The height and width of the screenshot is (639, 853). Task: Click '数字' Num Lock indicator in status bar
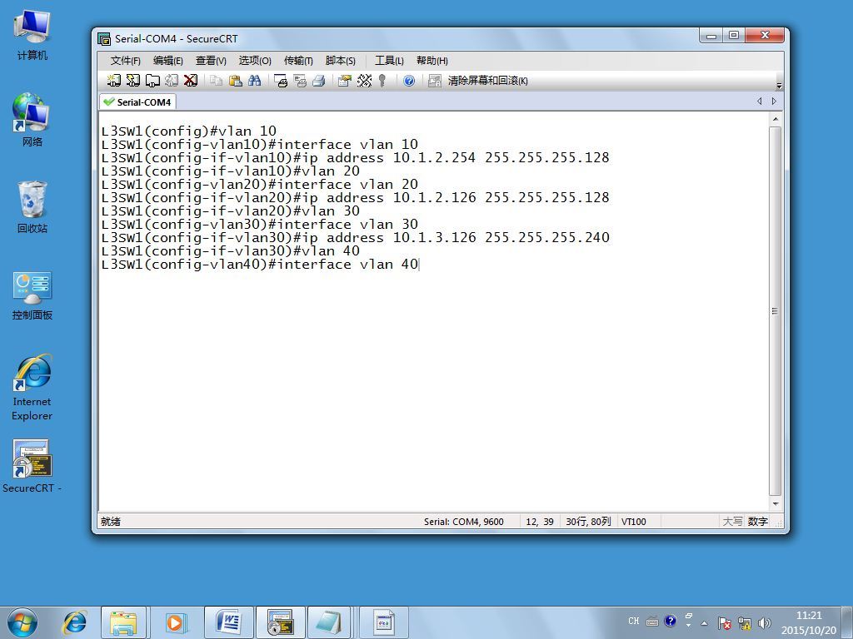[757, 522]
